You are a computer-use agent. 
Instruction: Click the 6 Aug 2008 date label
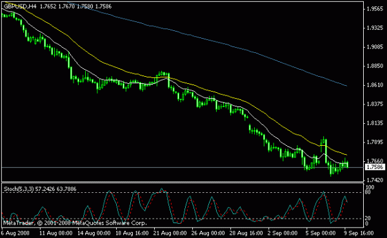15,233
